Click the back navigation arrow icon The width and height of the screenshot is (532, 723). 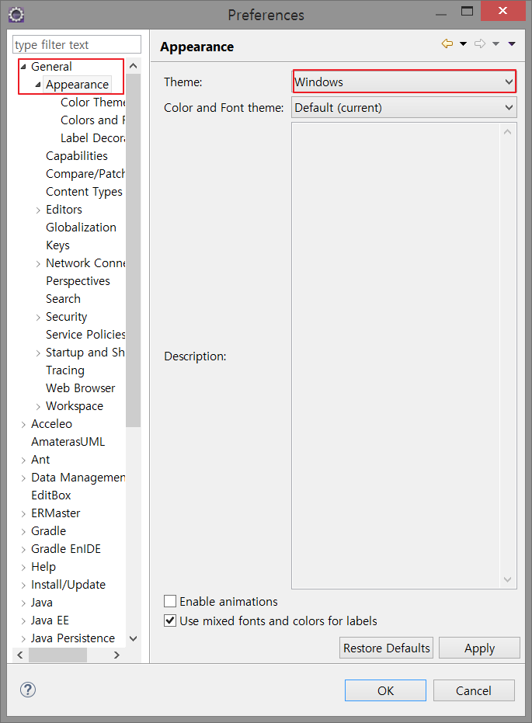coord(447,43)
